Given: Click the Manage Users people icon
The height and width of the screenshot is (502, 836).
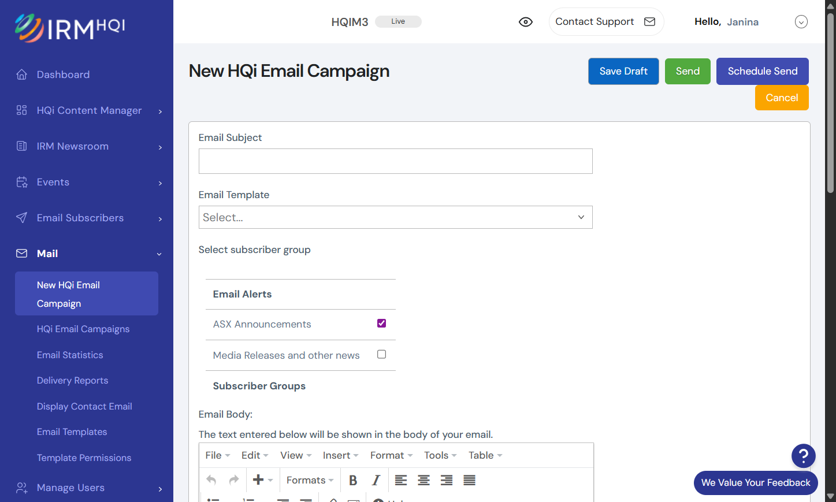Looking at the screenshot, I should (22, 488).
